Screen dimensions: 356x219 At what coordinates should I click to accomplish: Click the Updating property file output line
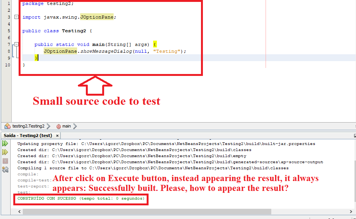[166, 144]
